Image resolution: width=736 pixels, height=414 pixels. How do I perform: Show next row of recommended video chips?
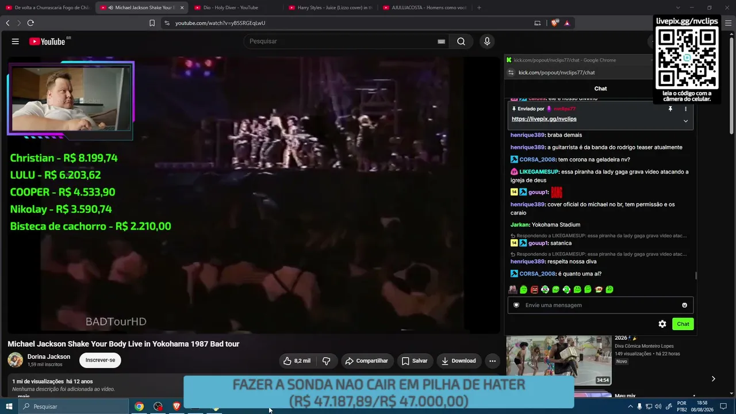click(713, 379)
